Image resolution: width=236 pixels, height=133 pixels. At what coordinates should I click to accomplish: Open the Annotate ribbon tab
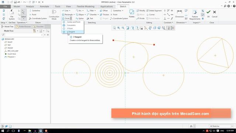(44, 7)
